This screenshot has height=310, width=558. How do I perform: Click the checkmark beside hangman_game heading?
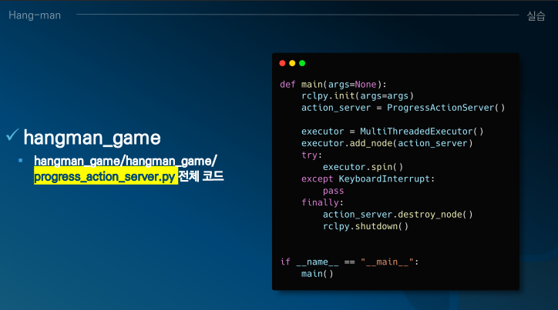pos(12,135)
